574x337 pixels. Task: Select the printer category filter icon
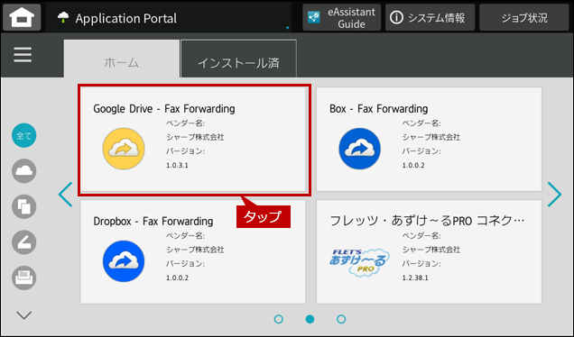coord(24,278)
